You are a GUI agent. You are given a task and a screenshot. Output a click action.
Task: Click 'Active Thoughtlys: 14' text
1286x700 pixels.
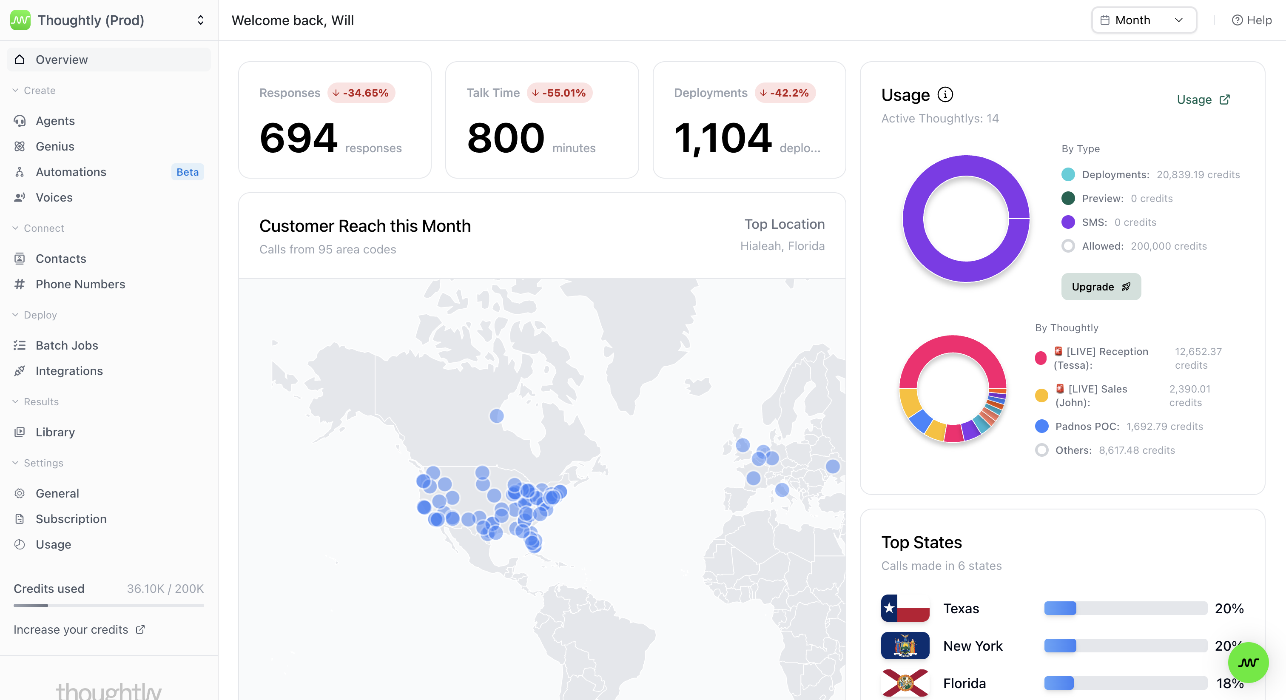point(939,118)
